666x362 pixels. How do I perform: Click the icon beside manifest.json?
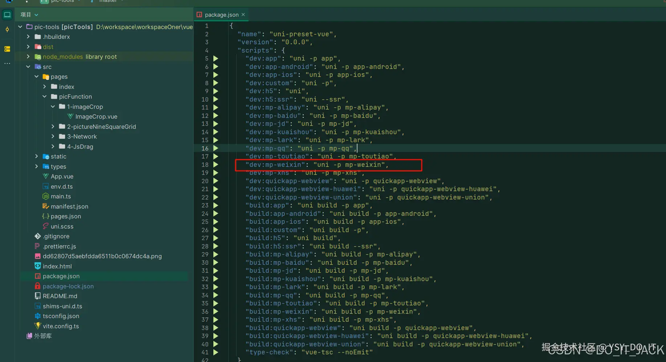coord(46,206)
